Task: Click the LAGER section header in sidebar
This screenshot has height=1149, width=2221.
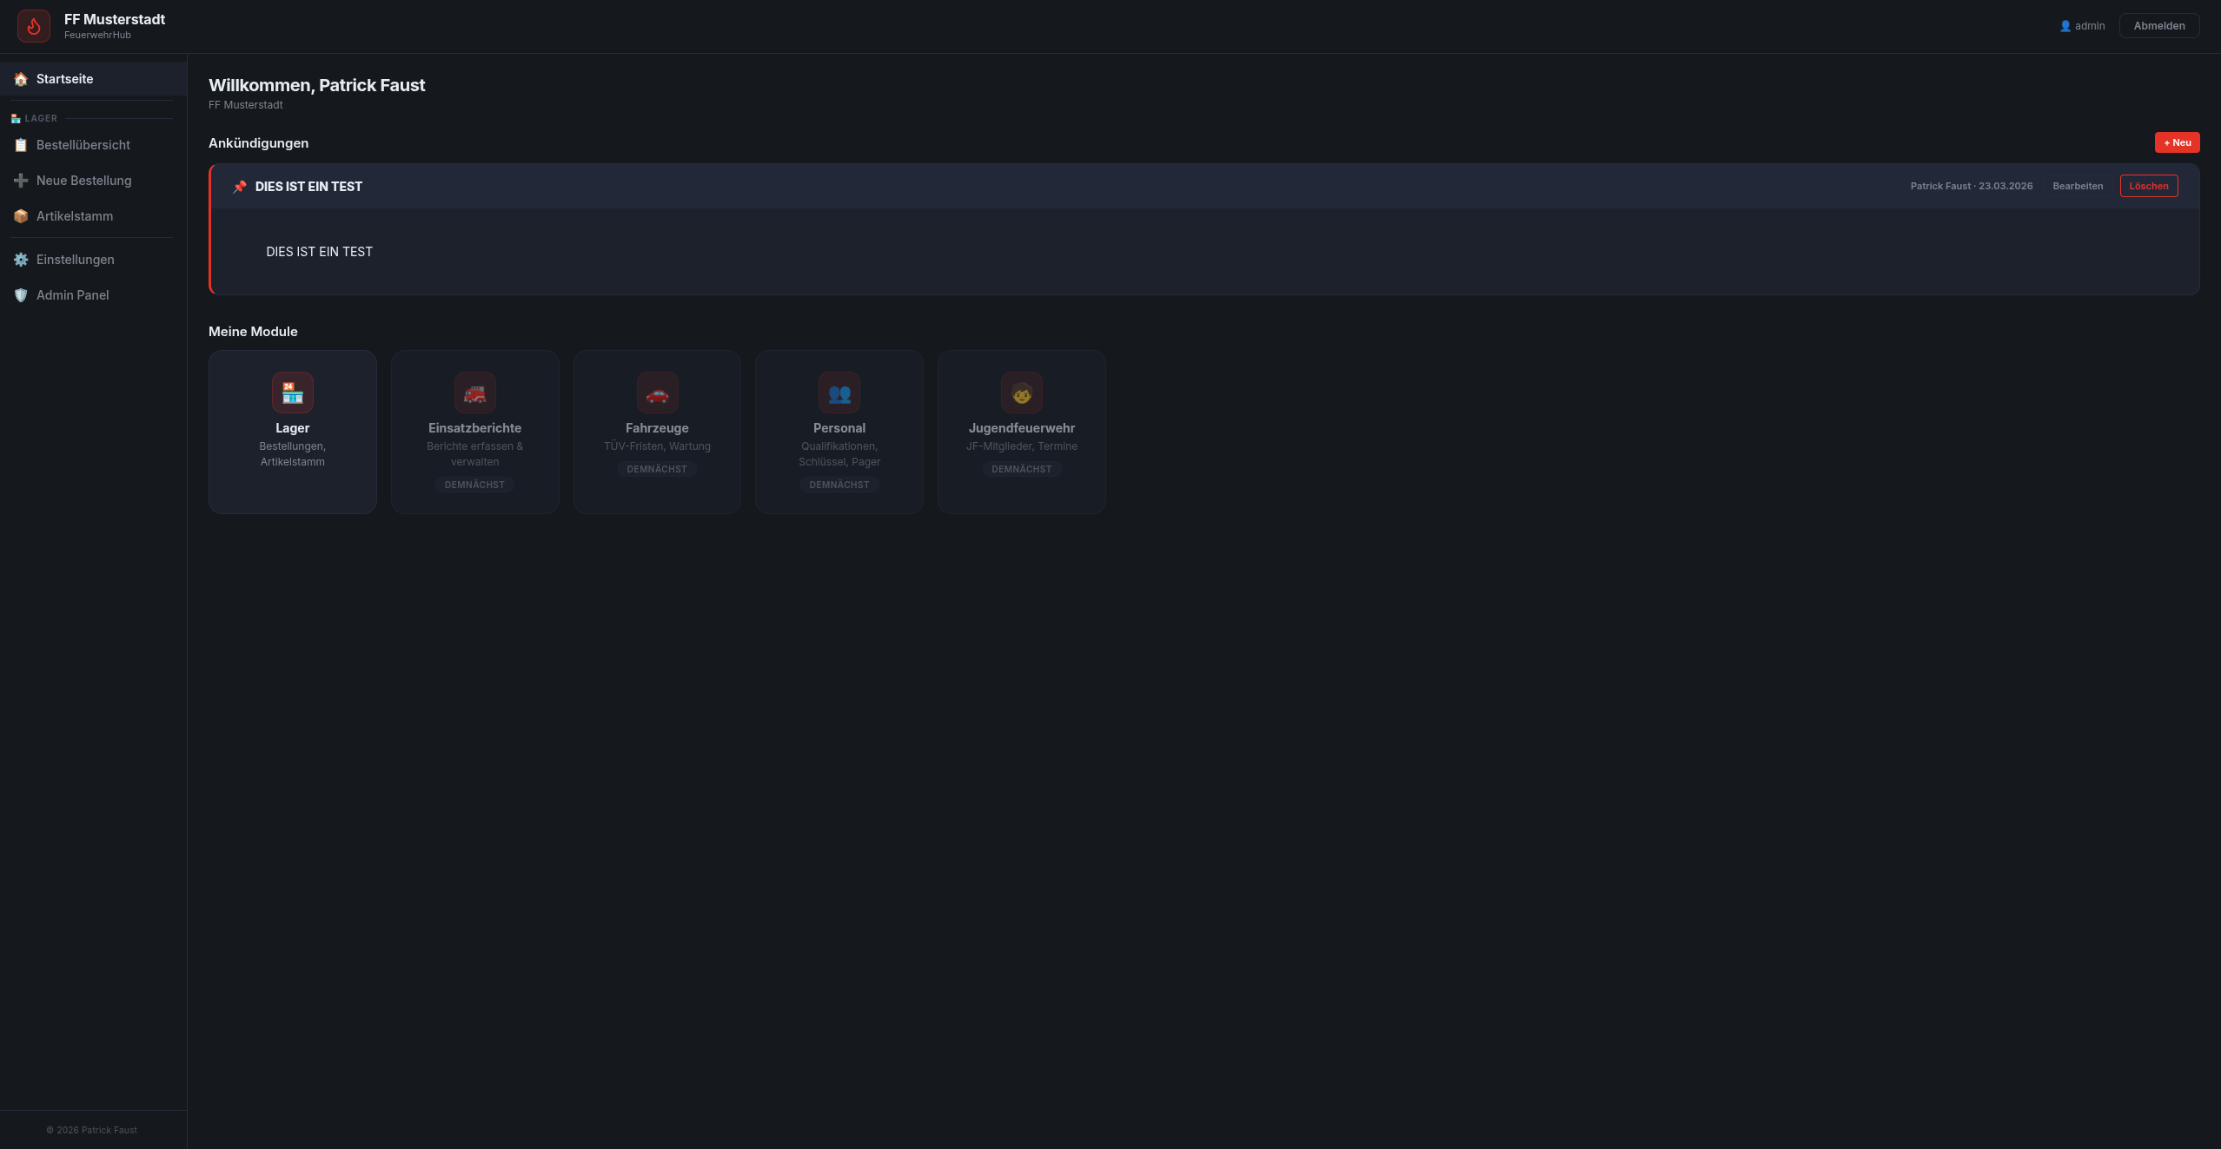Action: (x=35, y=118)
